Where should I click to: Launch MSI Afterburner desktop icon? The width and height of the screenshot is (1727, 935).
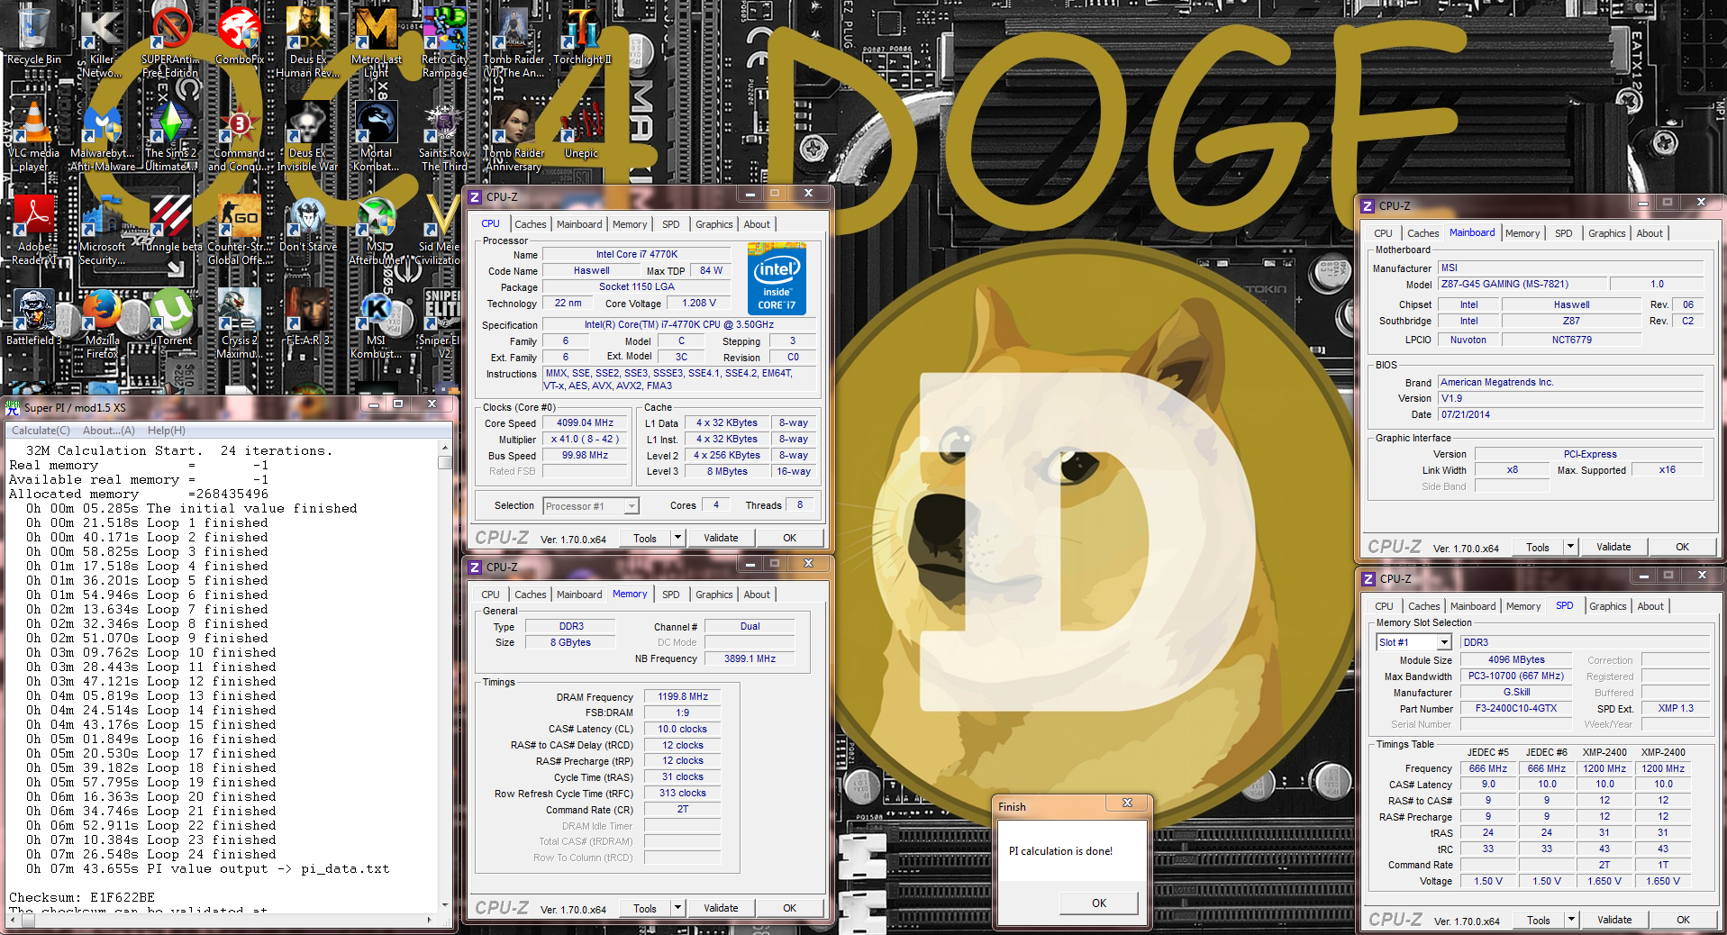coord(377,229)
